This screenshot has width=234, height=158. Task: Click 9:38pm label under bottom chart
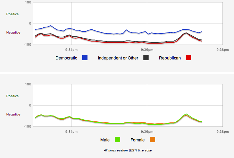click(x=223, y=132)
